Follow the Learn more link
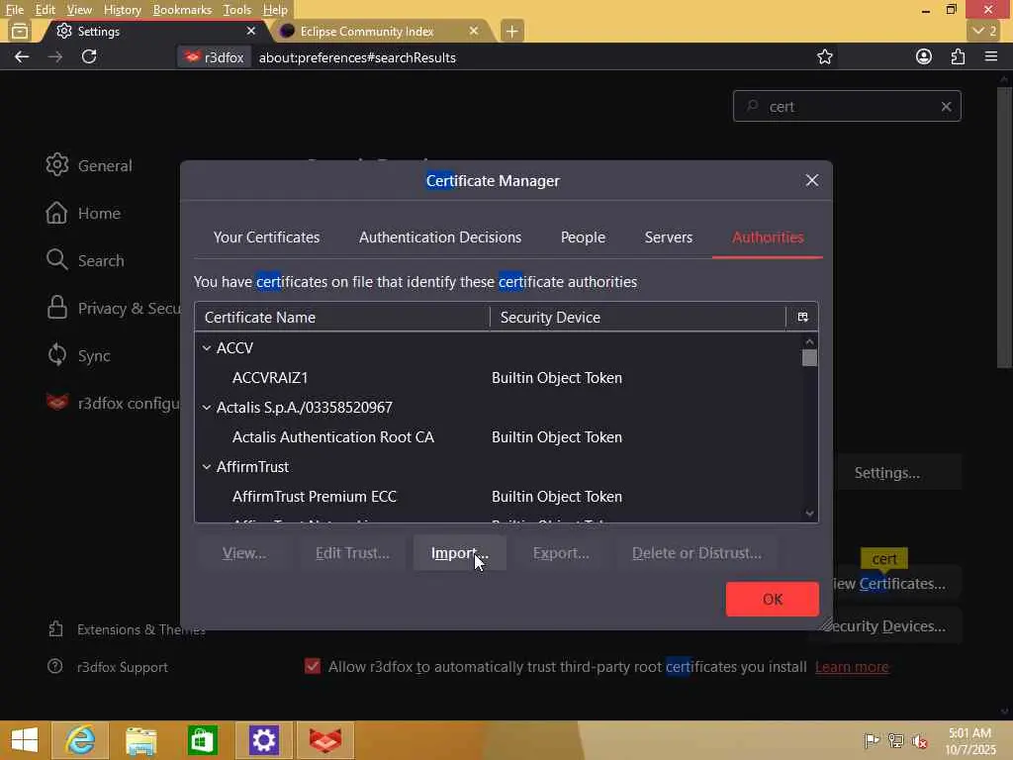Image resolution: width=1013 pixels, height=760 pixels. tap(852, 667)
